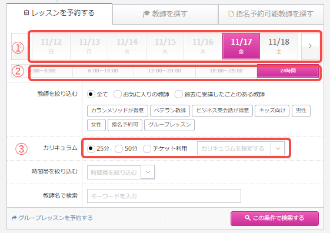Select the お気に入りの教師 radio button
This screenshot has width=330, height=233.
tap(118, 94)
